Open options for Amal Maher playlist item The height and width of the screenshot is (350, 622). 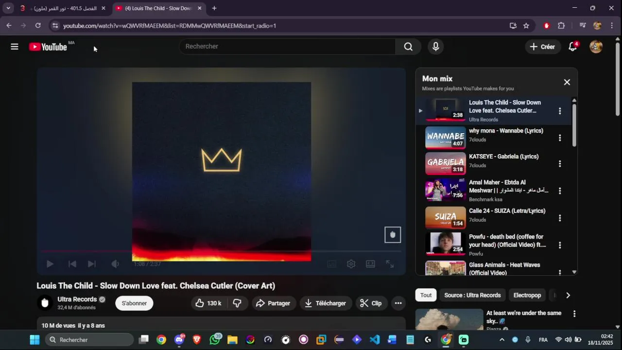pyautogui.click(x=560, y=191)
